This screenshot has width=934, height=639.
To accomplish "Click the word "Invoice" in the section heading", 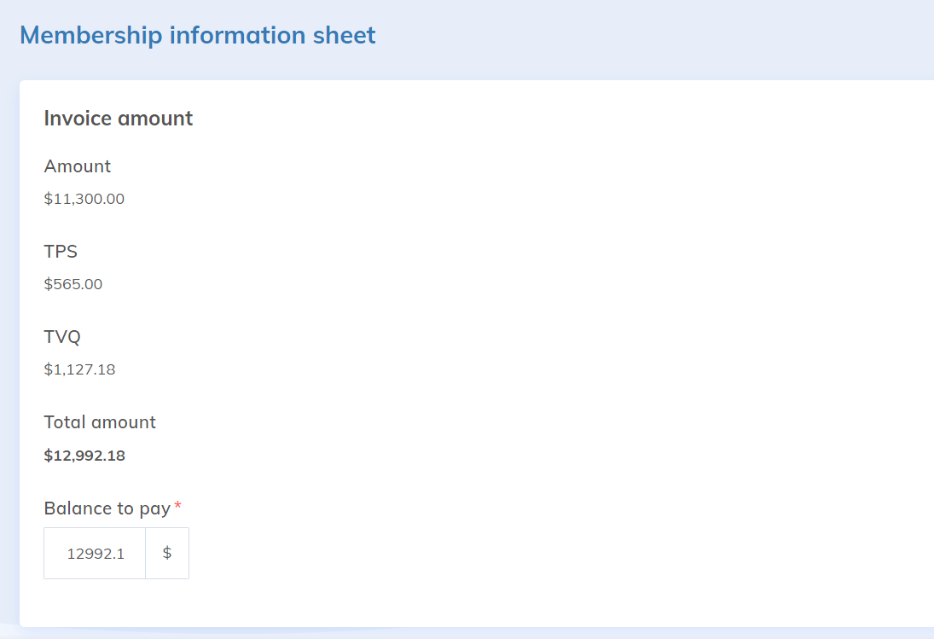I will tap(78, 118).
